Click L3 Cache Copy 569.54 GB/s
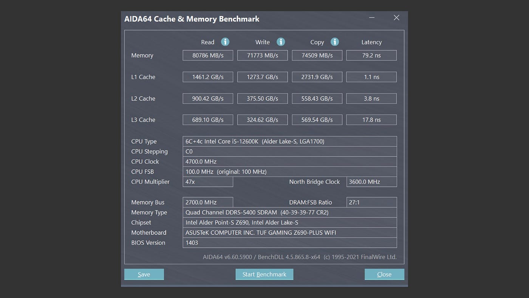 (317, 120)
